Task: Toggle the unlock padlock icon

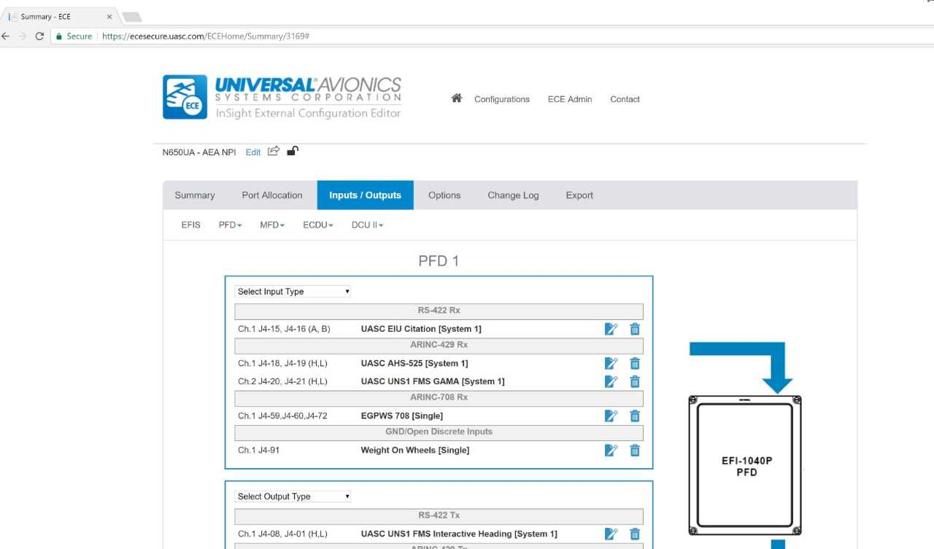Action: (x=293, y=151)
